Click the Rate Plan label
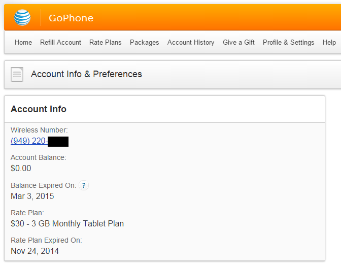Viewport: 341px width, 265px height. 27,213
